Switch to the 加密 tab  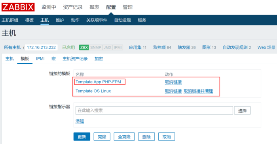(x=99, y=59)
